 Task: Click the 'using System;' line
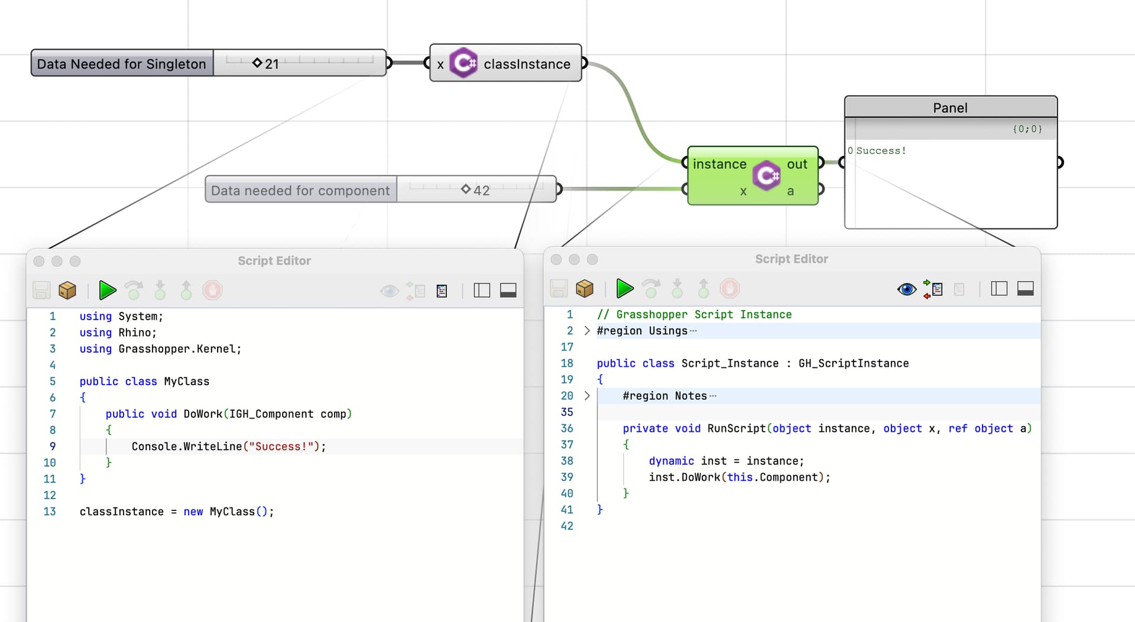point(121,317)
